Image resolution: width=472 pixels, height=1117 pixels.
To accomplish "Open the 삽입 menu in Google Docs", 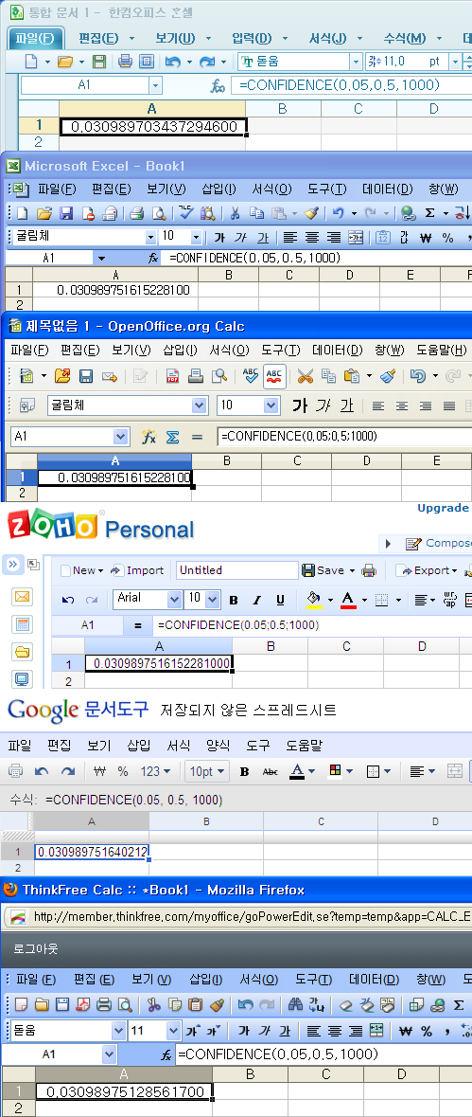I will point(139,746).
